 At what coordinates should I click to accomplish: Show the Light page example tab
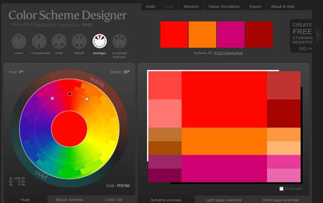[x=223, y=200]
